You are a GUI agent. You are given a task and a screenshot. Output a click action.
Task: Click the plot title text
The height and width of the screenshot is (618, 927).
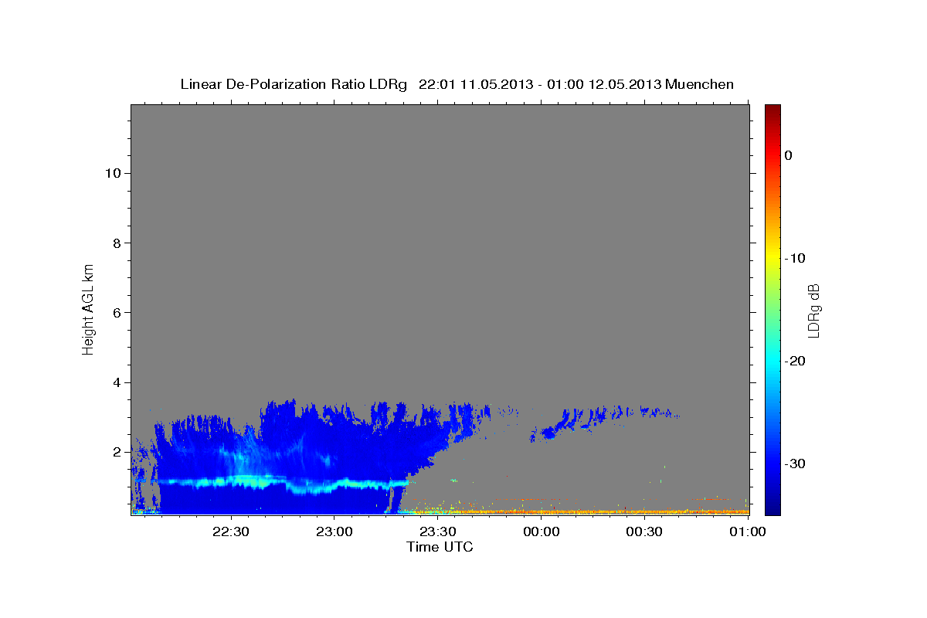pos(457,84)
